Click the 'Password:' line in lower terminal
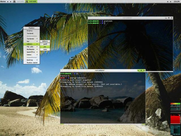Image resolution: width=181 pixels, height=136 pixels. [65, 76]
